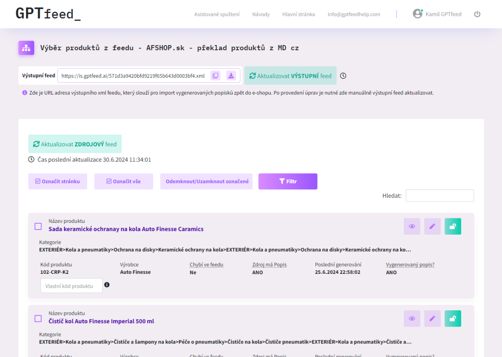Viewport: 502px width, 357px height.
Task: Click Zdroj má Popis label in first product
Action: click(x=269, y=265)
